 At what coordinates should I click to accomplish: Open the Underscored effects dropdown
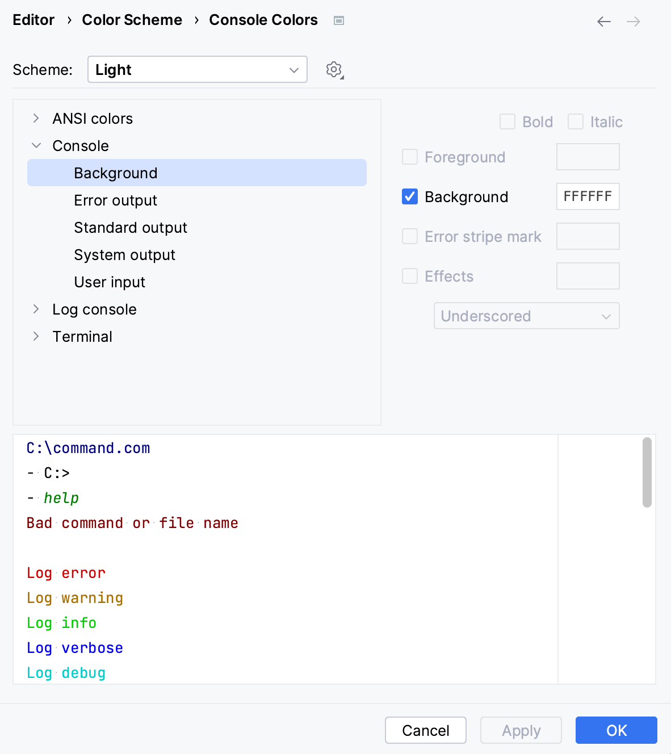coord(526,316)
